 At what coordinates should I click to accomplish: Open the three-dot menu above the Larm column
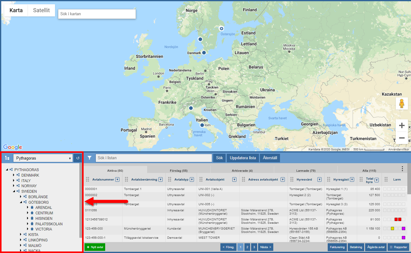(402, 169)
